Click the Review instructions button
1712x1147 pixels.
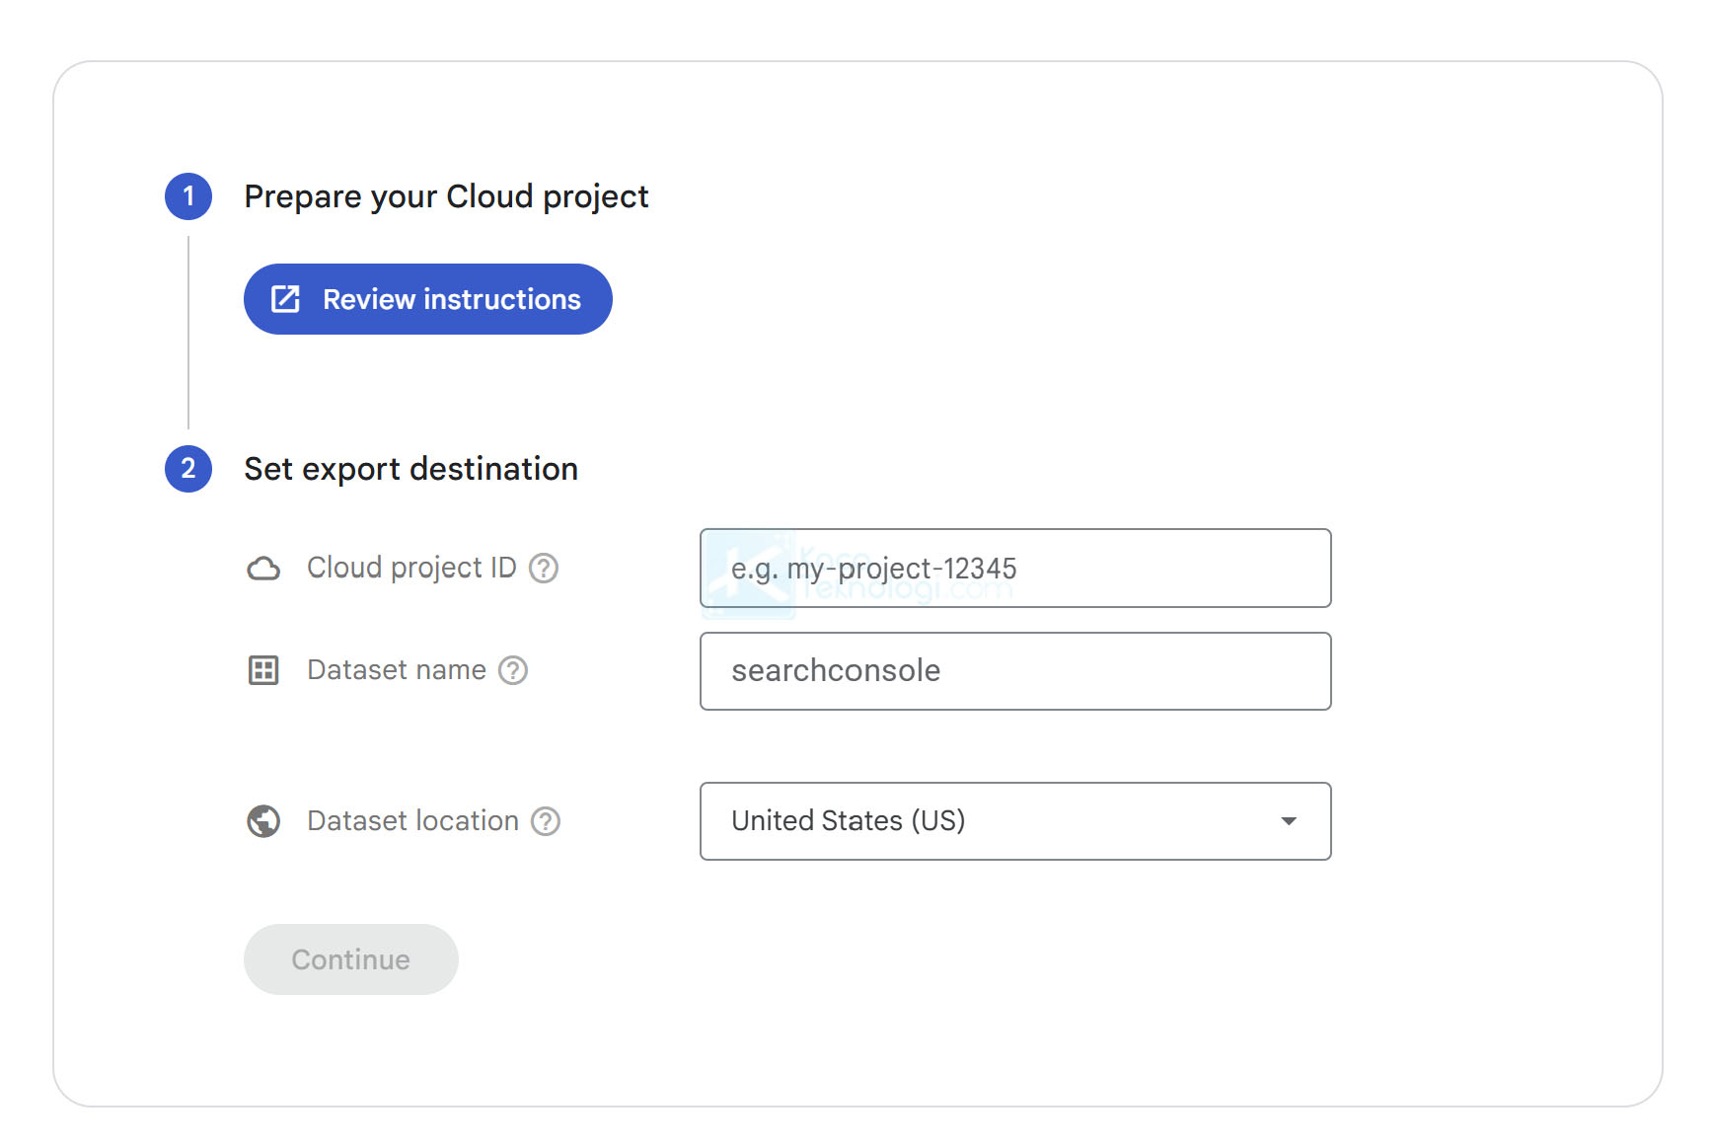(x=427, y=299)
